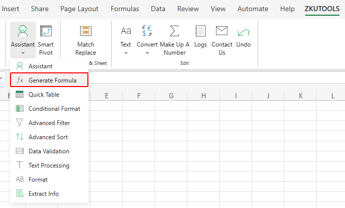This screenshot has width=345, height=208.
Task: Click the Assistant icon in dropdown list
Action: click(20, 66)
